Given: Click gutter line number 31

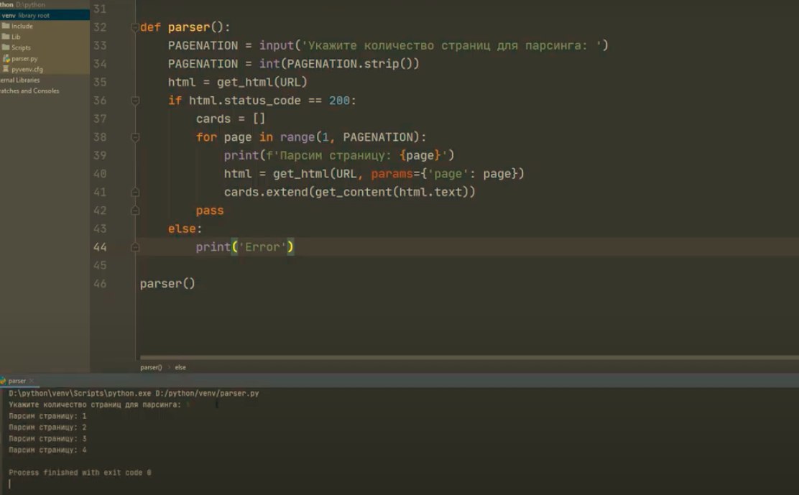Looking at the screenshot, I should tap(100, 9).
